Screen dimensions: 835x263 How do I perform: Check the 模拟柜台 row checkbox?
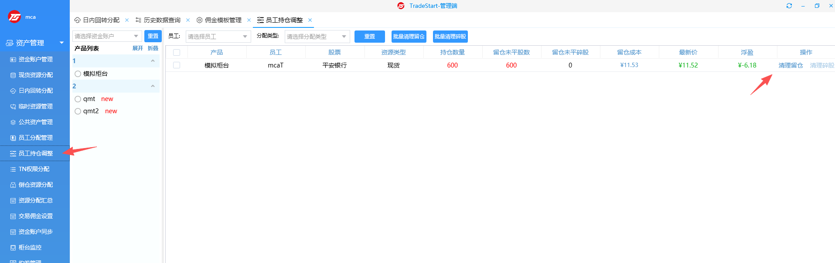[177, 65]
